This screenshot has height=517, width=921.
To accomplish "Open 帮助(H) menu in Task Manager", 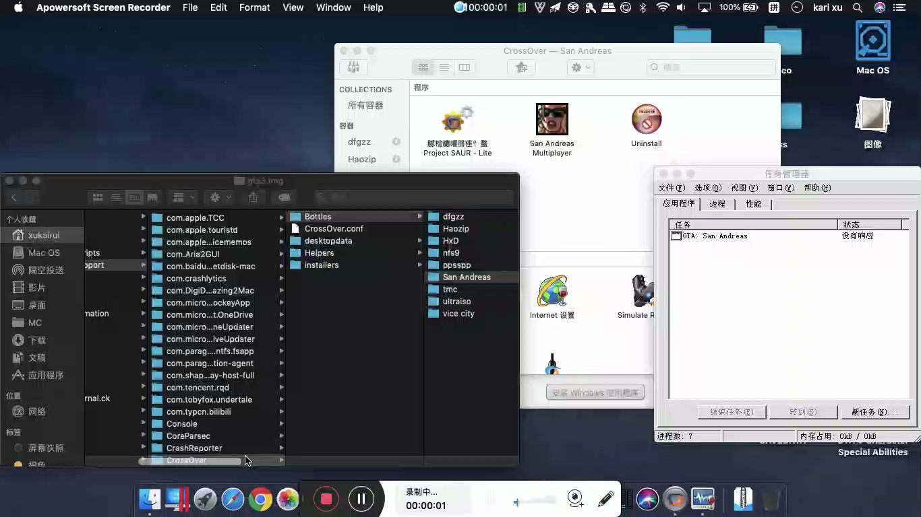I will pos(817,188).
